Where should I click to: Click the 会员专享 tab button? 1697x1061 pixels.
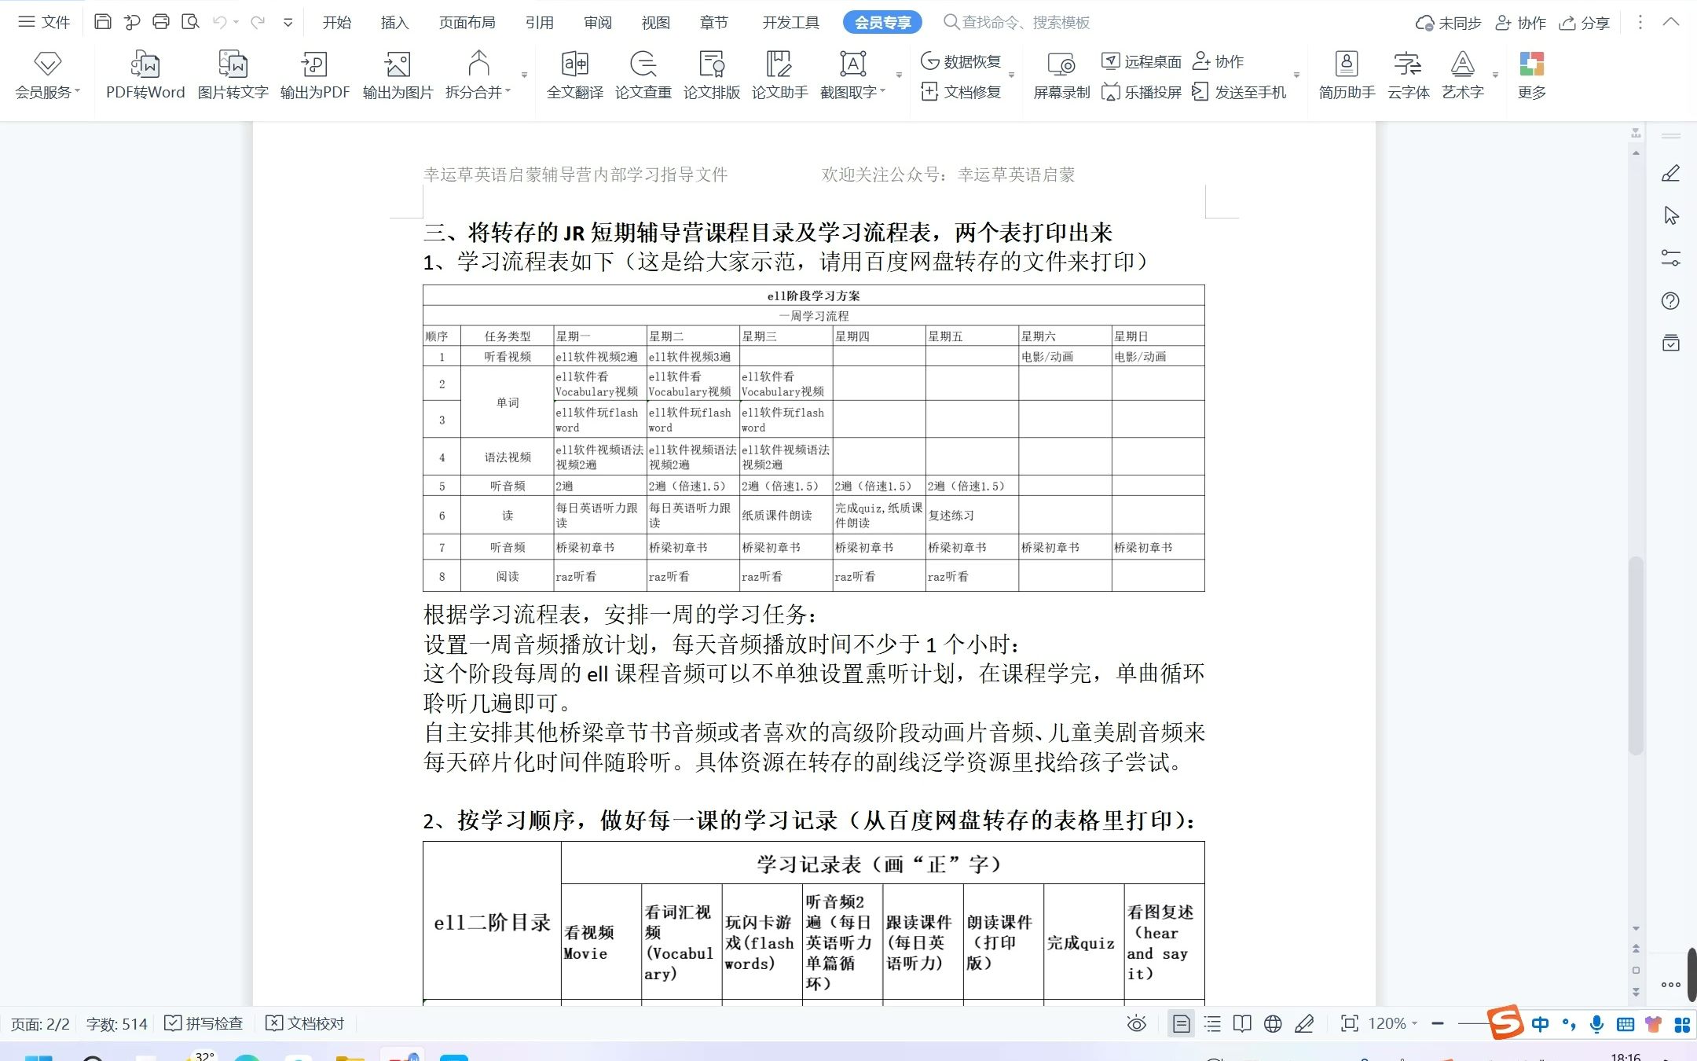pos(882,22)
